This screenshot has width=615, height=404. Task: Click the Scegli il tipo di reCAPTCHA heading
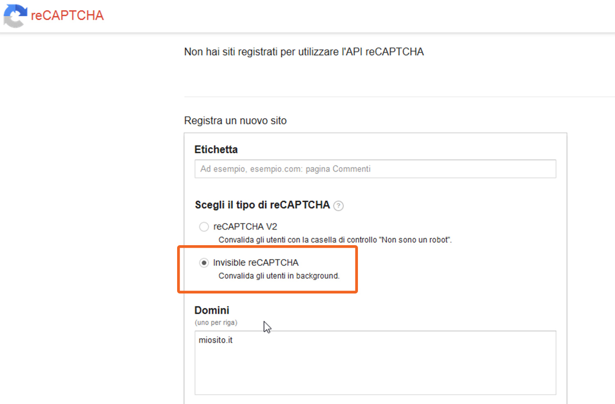pyautogui.click(x=262, y=205)
